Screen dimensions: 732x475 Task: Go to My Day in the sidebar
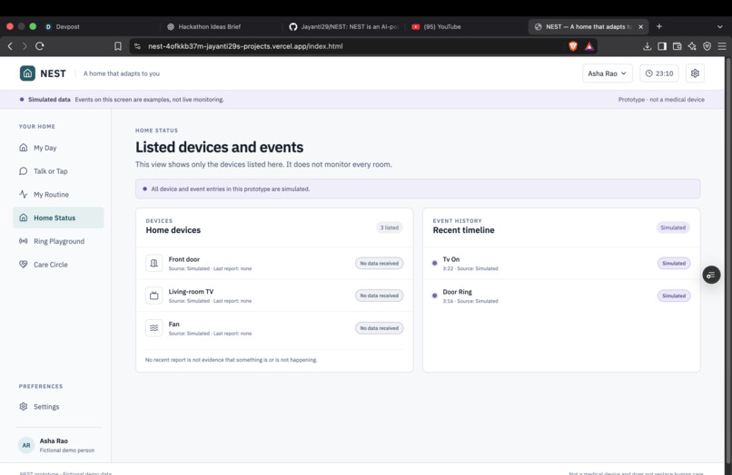tap(58, 148)
